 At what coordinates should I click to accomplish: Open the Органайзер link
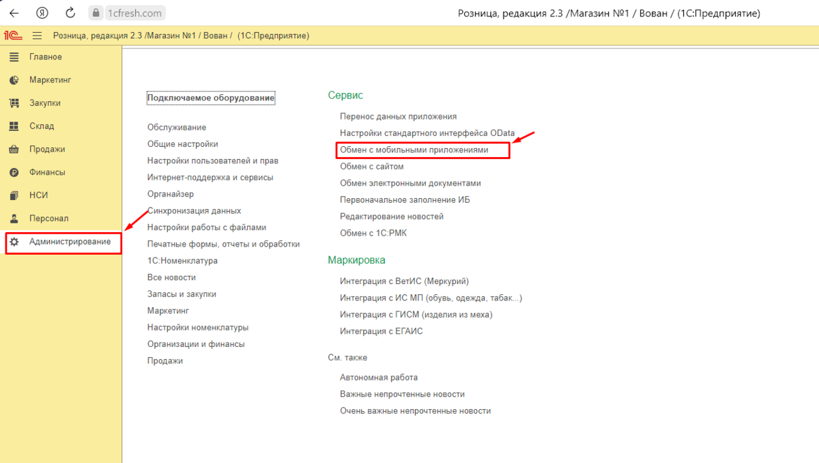click(171, 194)
